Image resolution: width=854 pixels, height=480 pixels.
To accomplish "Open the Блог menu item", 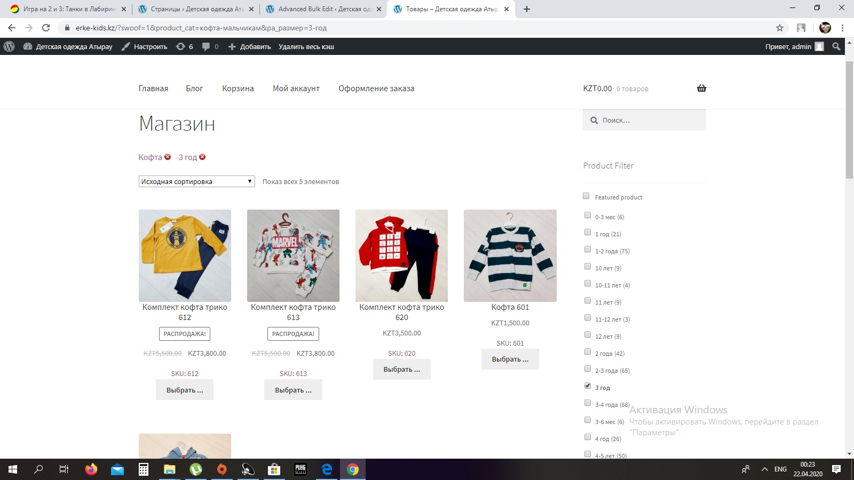I will point(194,89).
